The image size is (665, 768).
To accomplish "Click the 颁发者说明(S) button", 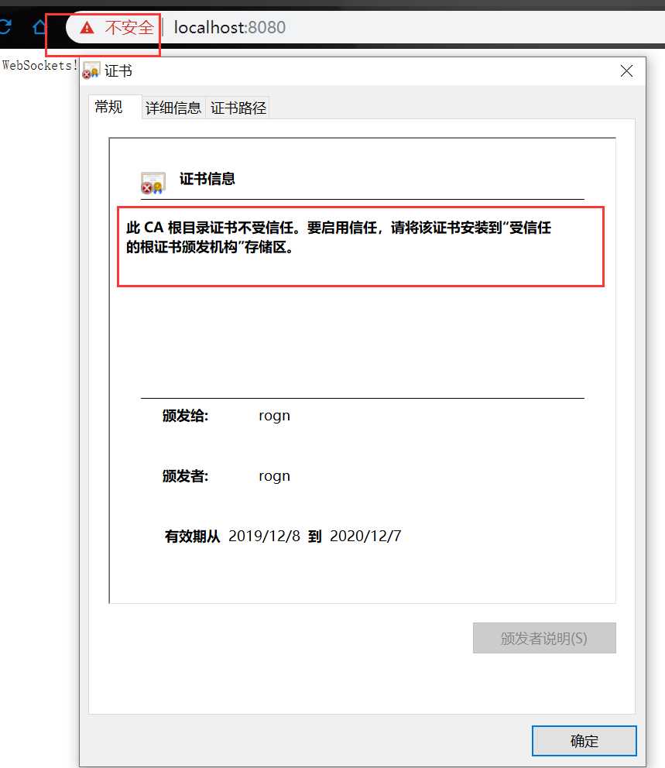I will [544, 638].
